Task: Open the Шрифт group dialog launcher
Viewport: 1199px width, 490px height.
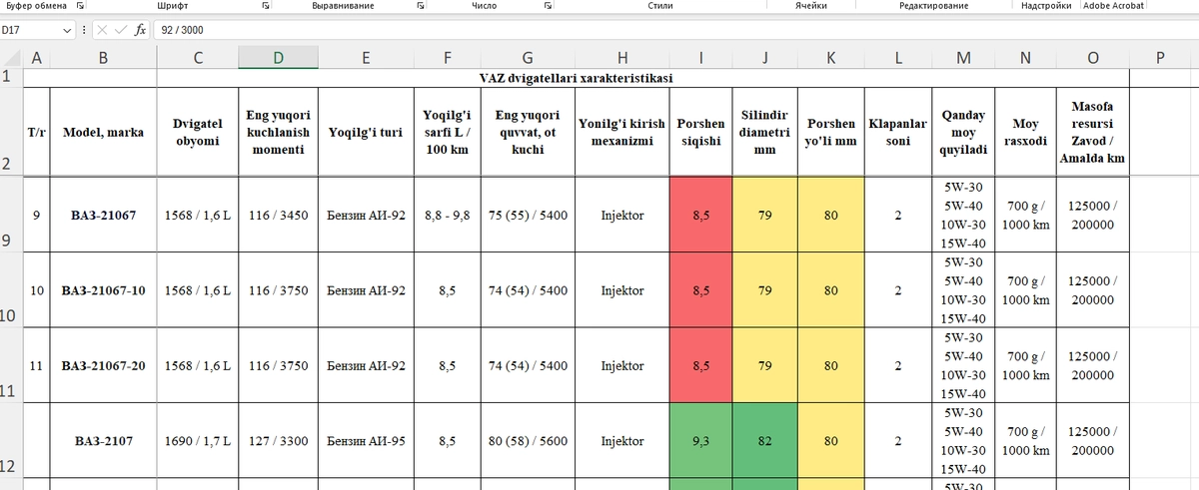Action: (x=266, y=6)
